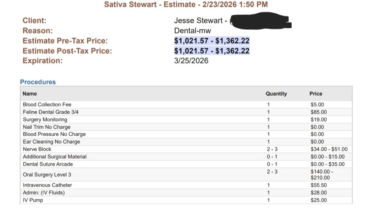
Task: Click the Nerve Block procedure name
Action: click(37, 149)
